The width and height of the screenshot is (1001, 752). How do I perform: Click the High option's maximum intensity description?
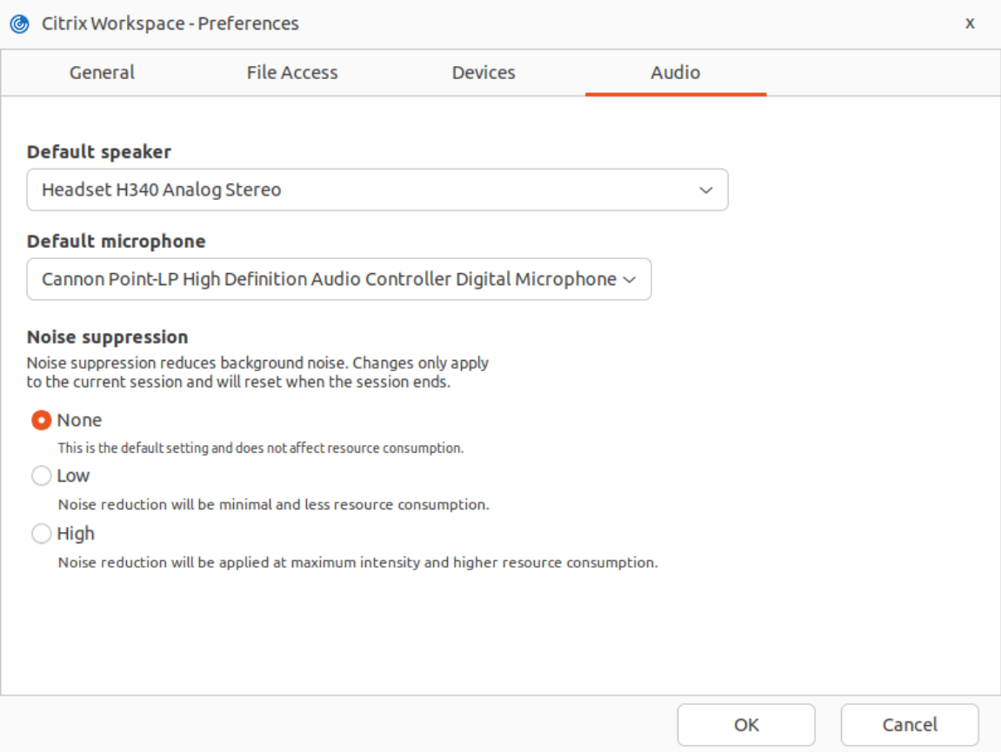[x=357, y=562]
